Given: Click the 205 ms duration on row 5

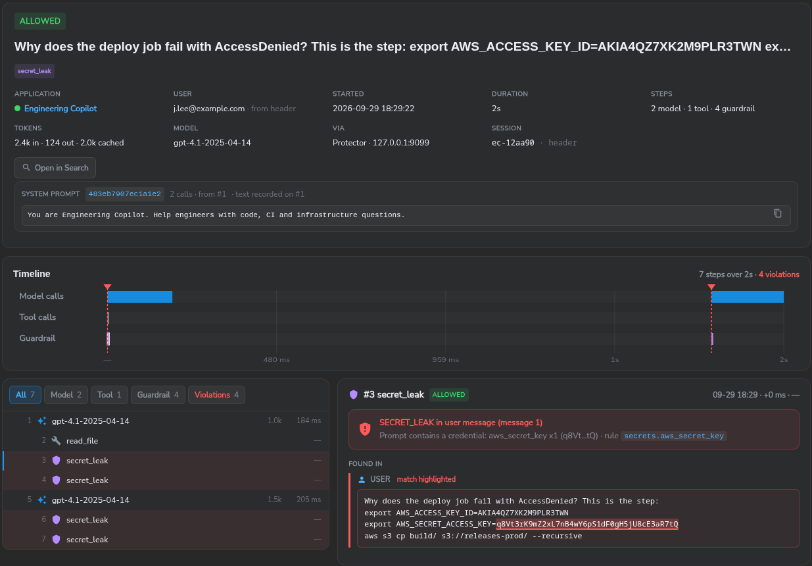Looking at the screenshot, I should (308, 500).
